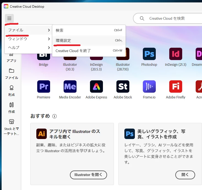The width and height of the screenshot is (202, 190).
Task: Open the Adobe Firefly icon
Action: [x=176, y=87]
